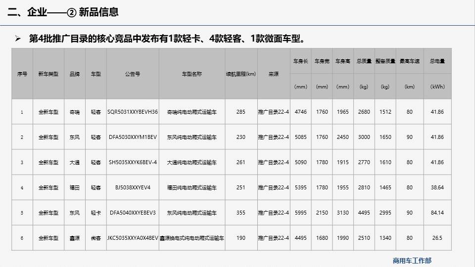Image resolution: width=475 pixels, height=267 pixels.
Task: Select bulletin number DFA5040XXYEBEV3
Action: [x=133, y=213]
